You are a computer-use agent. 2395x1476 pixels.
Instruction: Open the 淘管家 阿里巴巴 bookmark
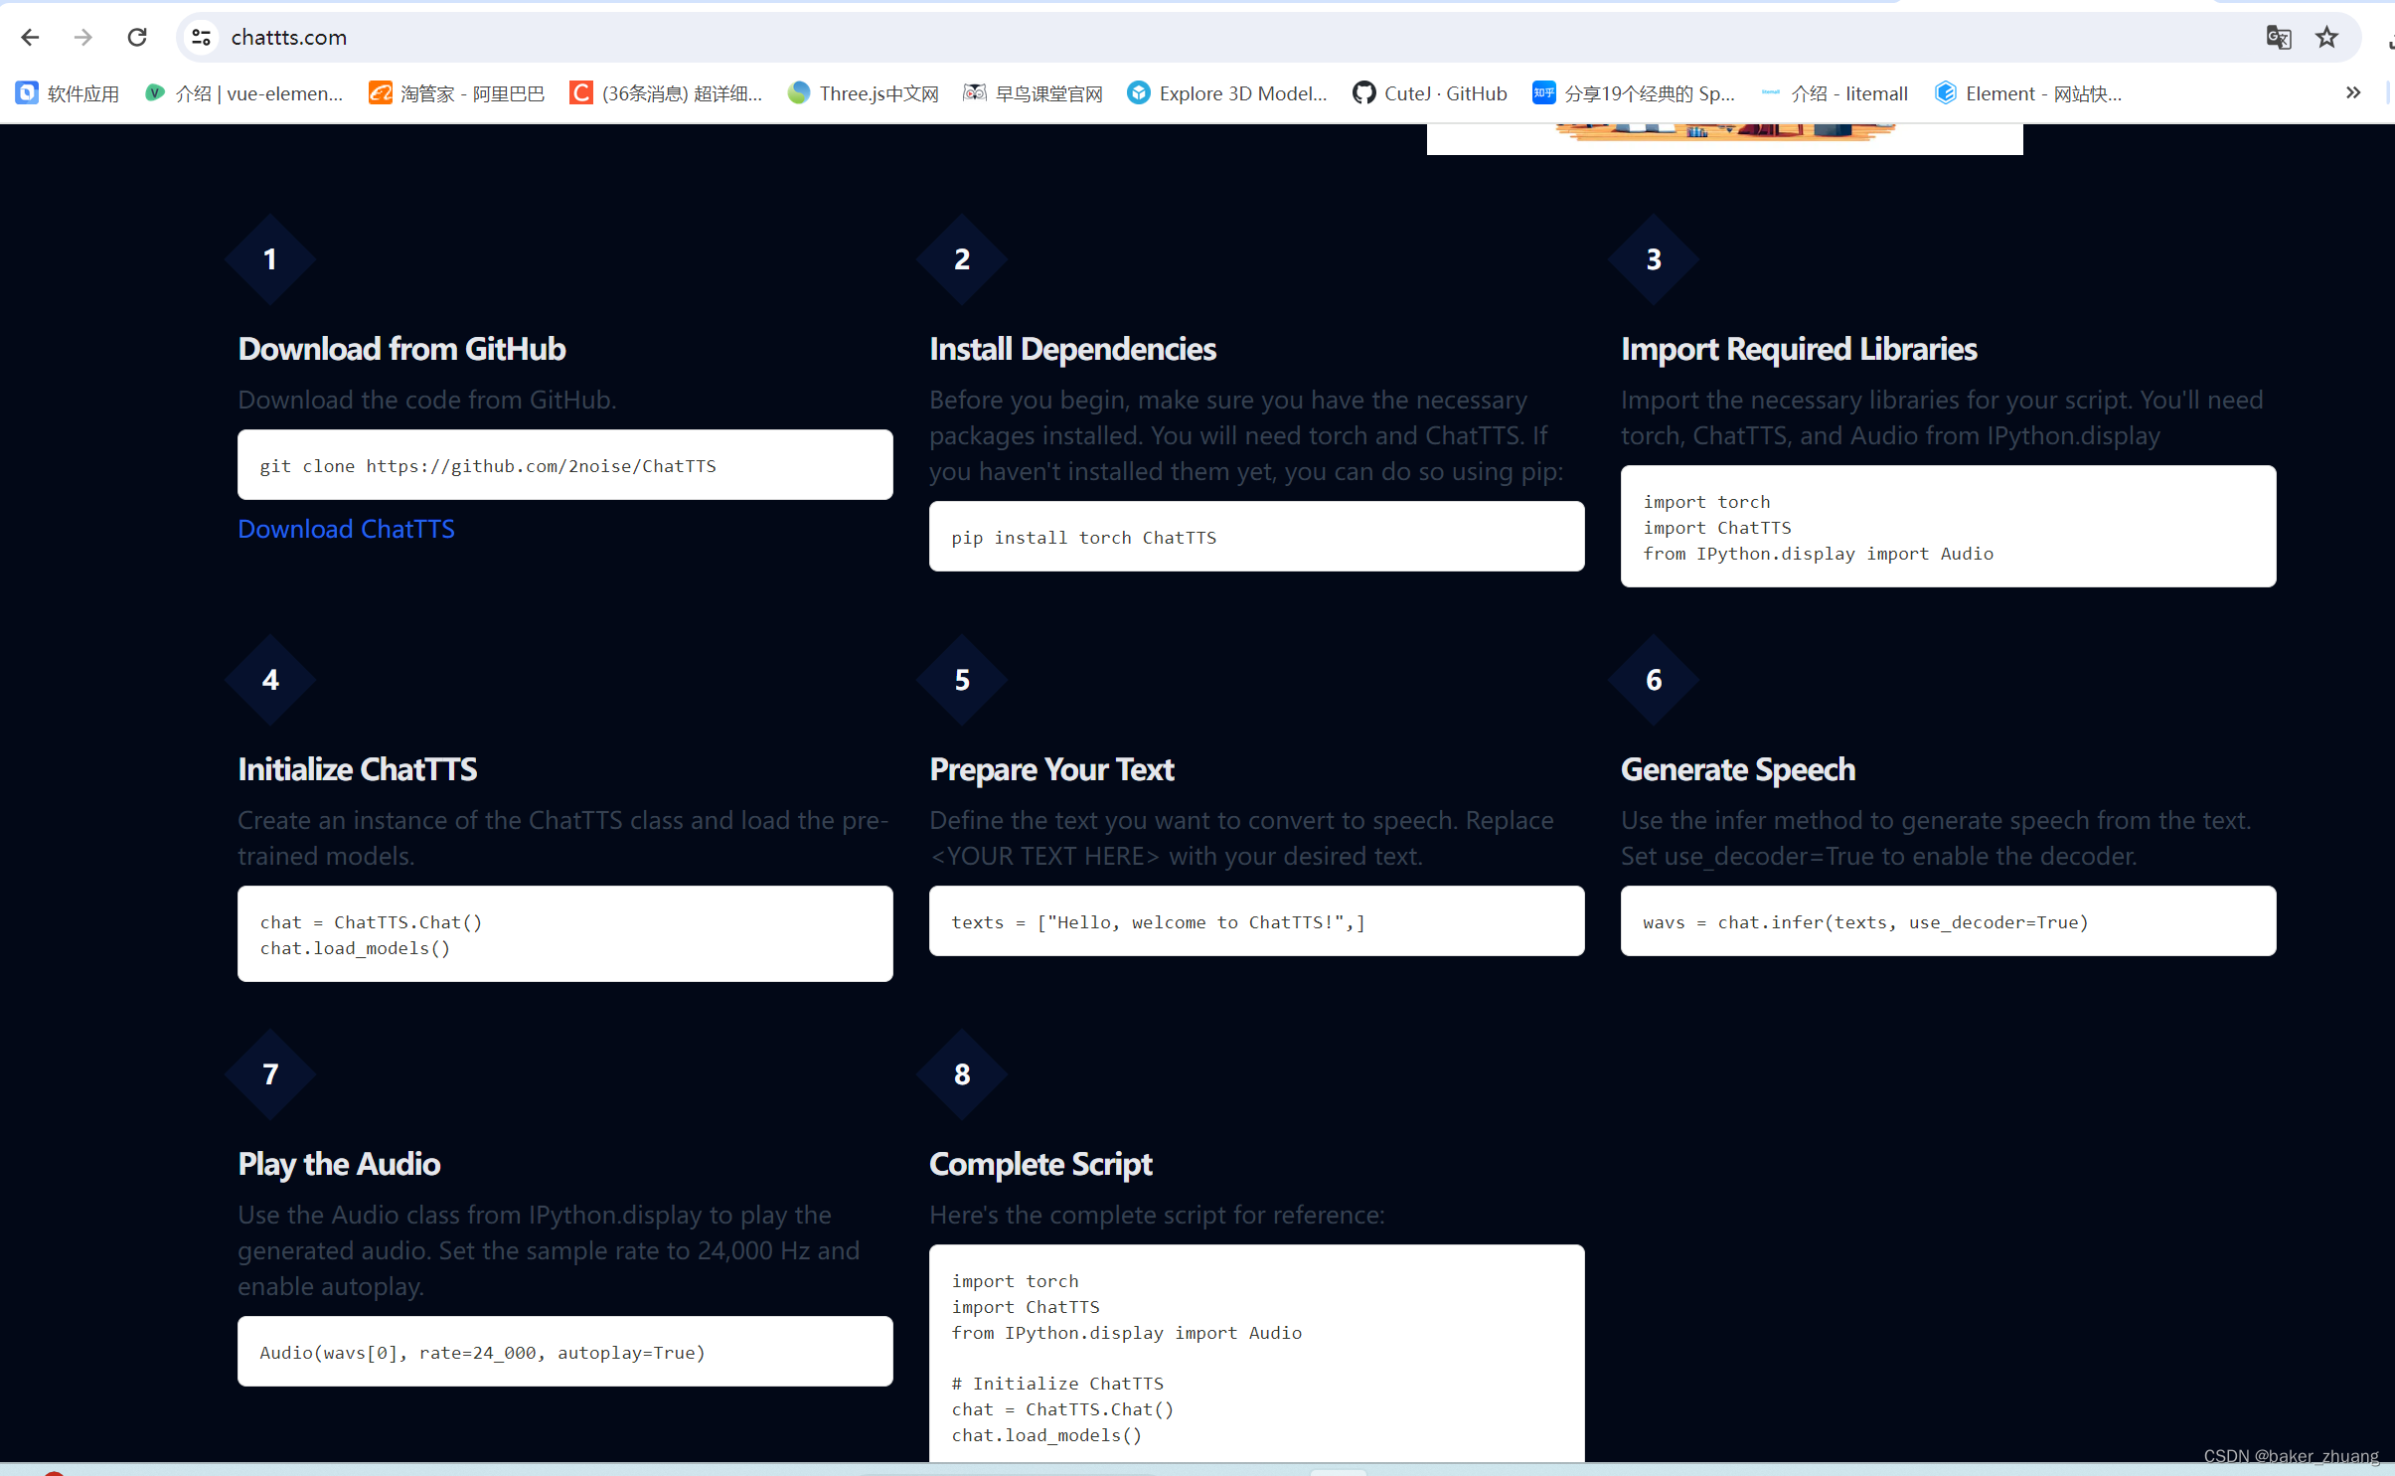coord(457,93)
